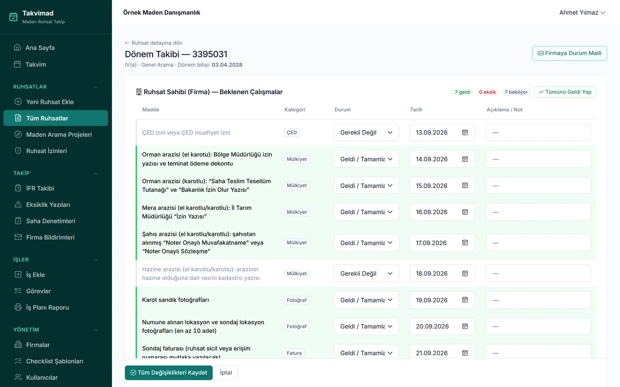The height and width of the screenshot is (387, 620).
Task: Go to Saha Denetimleri
Action: click(x=56, y=221)
